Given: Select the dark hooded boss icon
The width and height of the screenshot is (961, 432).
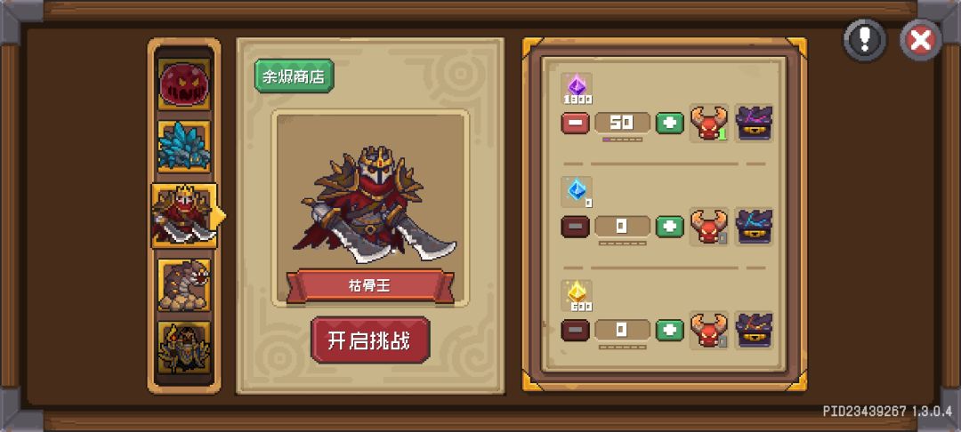Looking at the screenshot, I should 184,348.
